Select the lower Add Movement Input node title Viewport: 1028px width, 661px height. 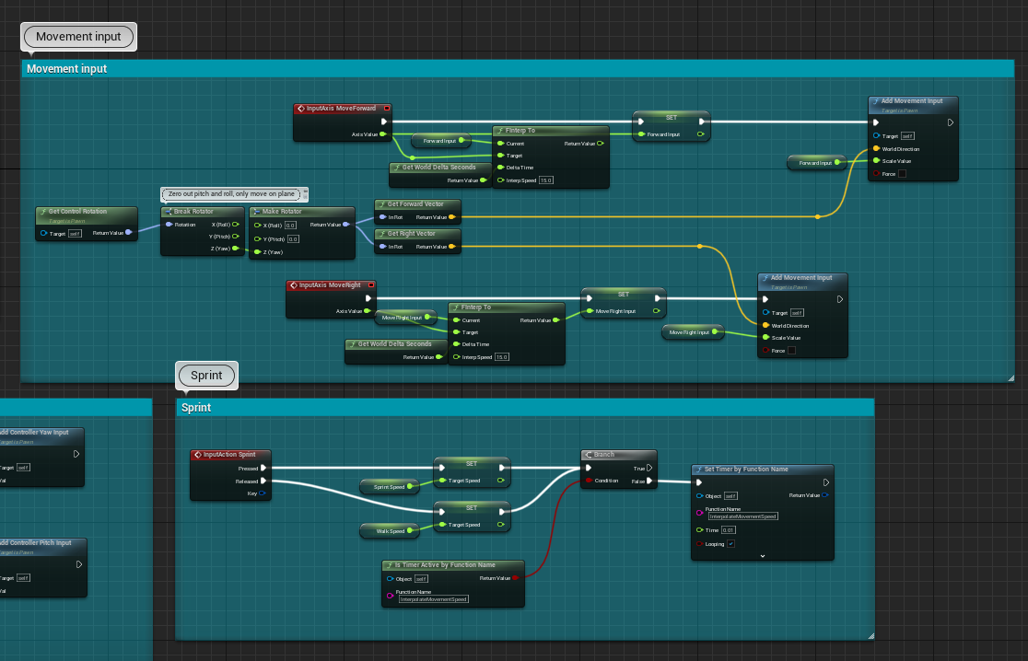(x=802, y=278)
